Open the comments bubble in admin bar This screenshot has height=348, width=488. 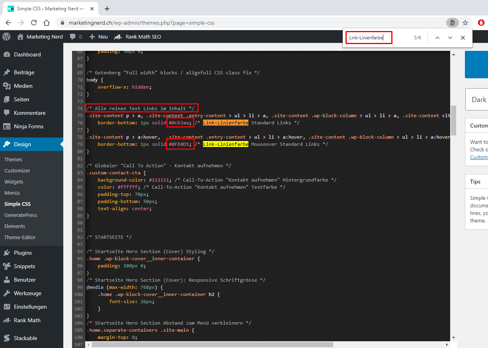pos(76,37)
